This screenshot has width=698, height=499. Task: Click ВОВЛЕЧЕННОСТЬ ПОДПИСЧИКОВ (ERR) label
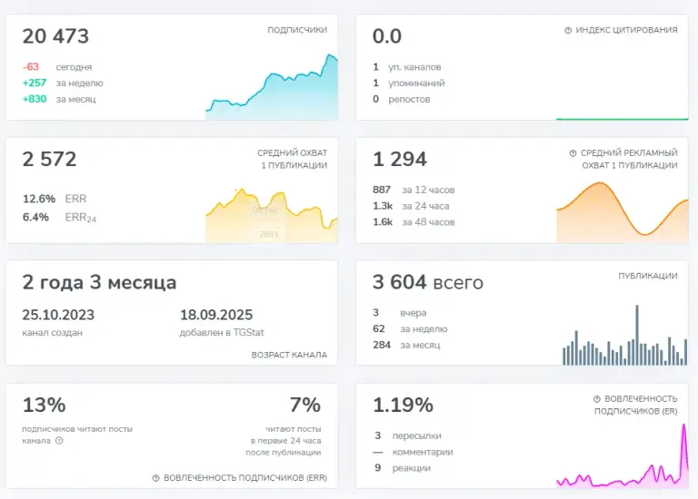point(245,478)
